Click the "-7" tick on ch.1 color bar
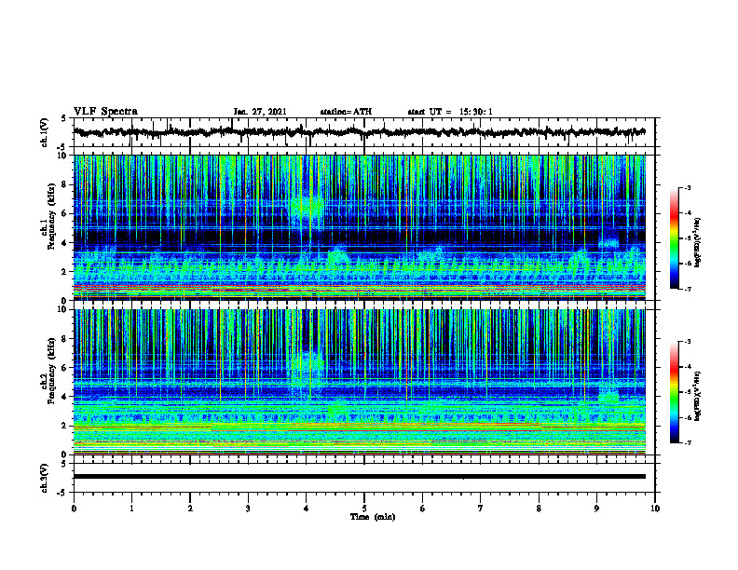This screenshot has width=738, height=570. (688, 289)
